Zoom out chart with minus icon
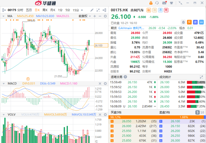The height and width of the screenshot is (143, 206). coord(100,16)
